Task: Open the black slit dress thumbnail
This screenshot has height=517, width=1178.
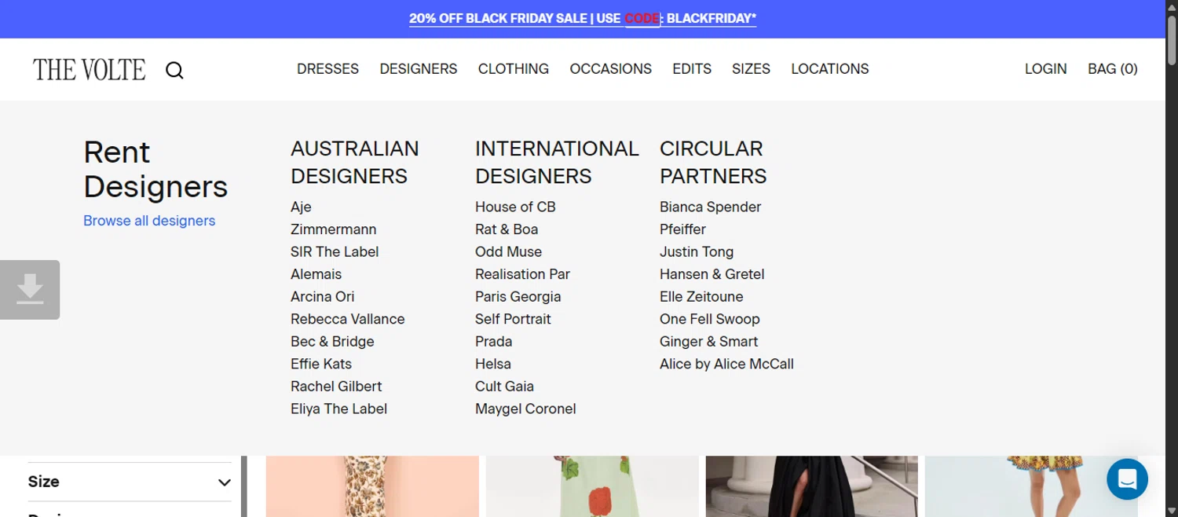Action: point(811,486)
